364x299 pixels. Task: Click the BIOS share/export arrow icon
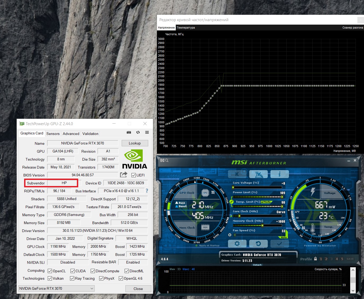tap(124, 175)
